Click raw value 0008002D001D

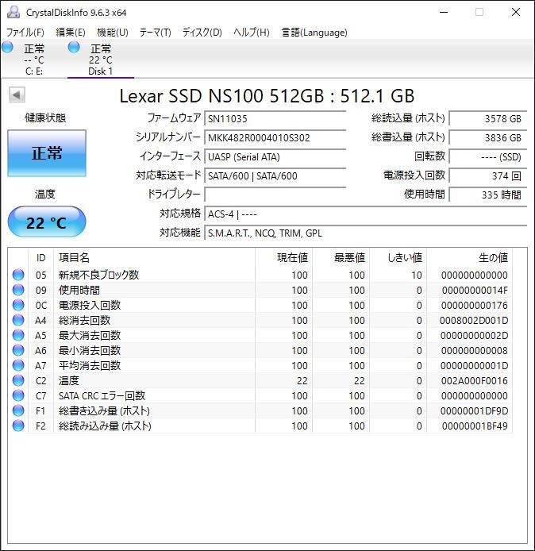(474, 321)
